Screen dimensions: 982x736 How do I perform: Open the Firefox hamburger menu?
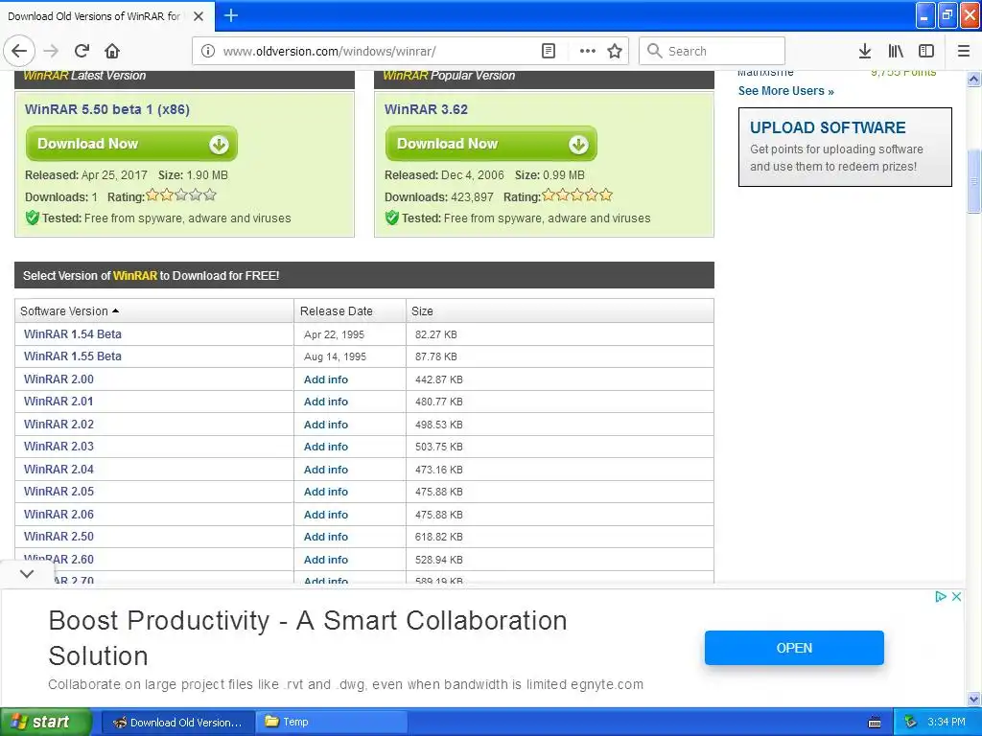[x=963, y=52]
